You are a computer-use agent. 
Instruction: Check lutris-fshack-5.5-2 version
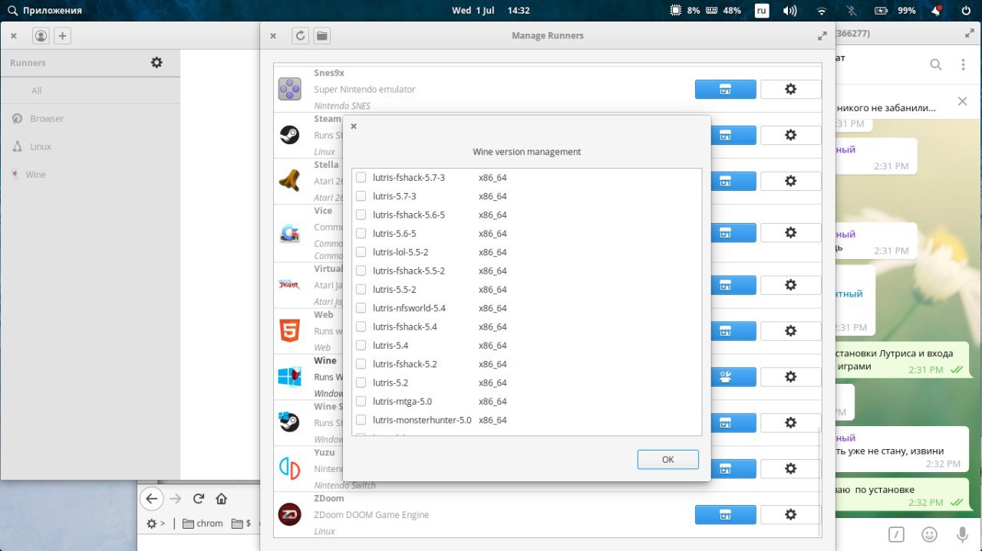pos(361,271)
